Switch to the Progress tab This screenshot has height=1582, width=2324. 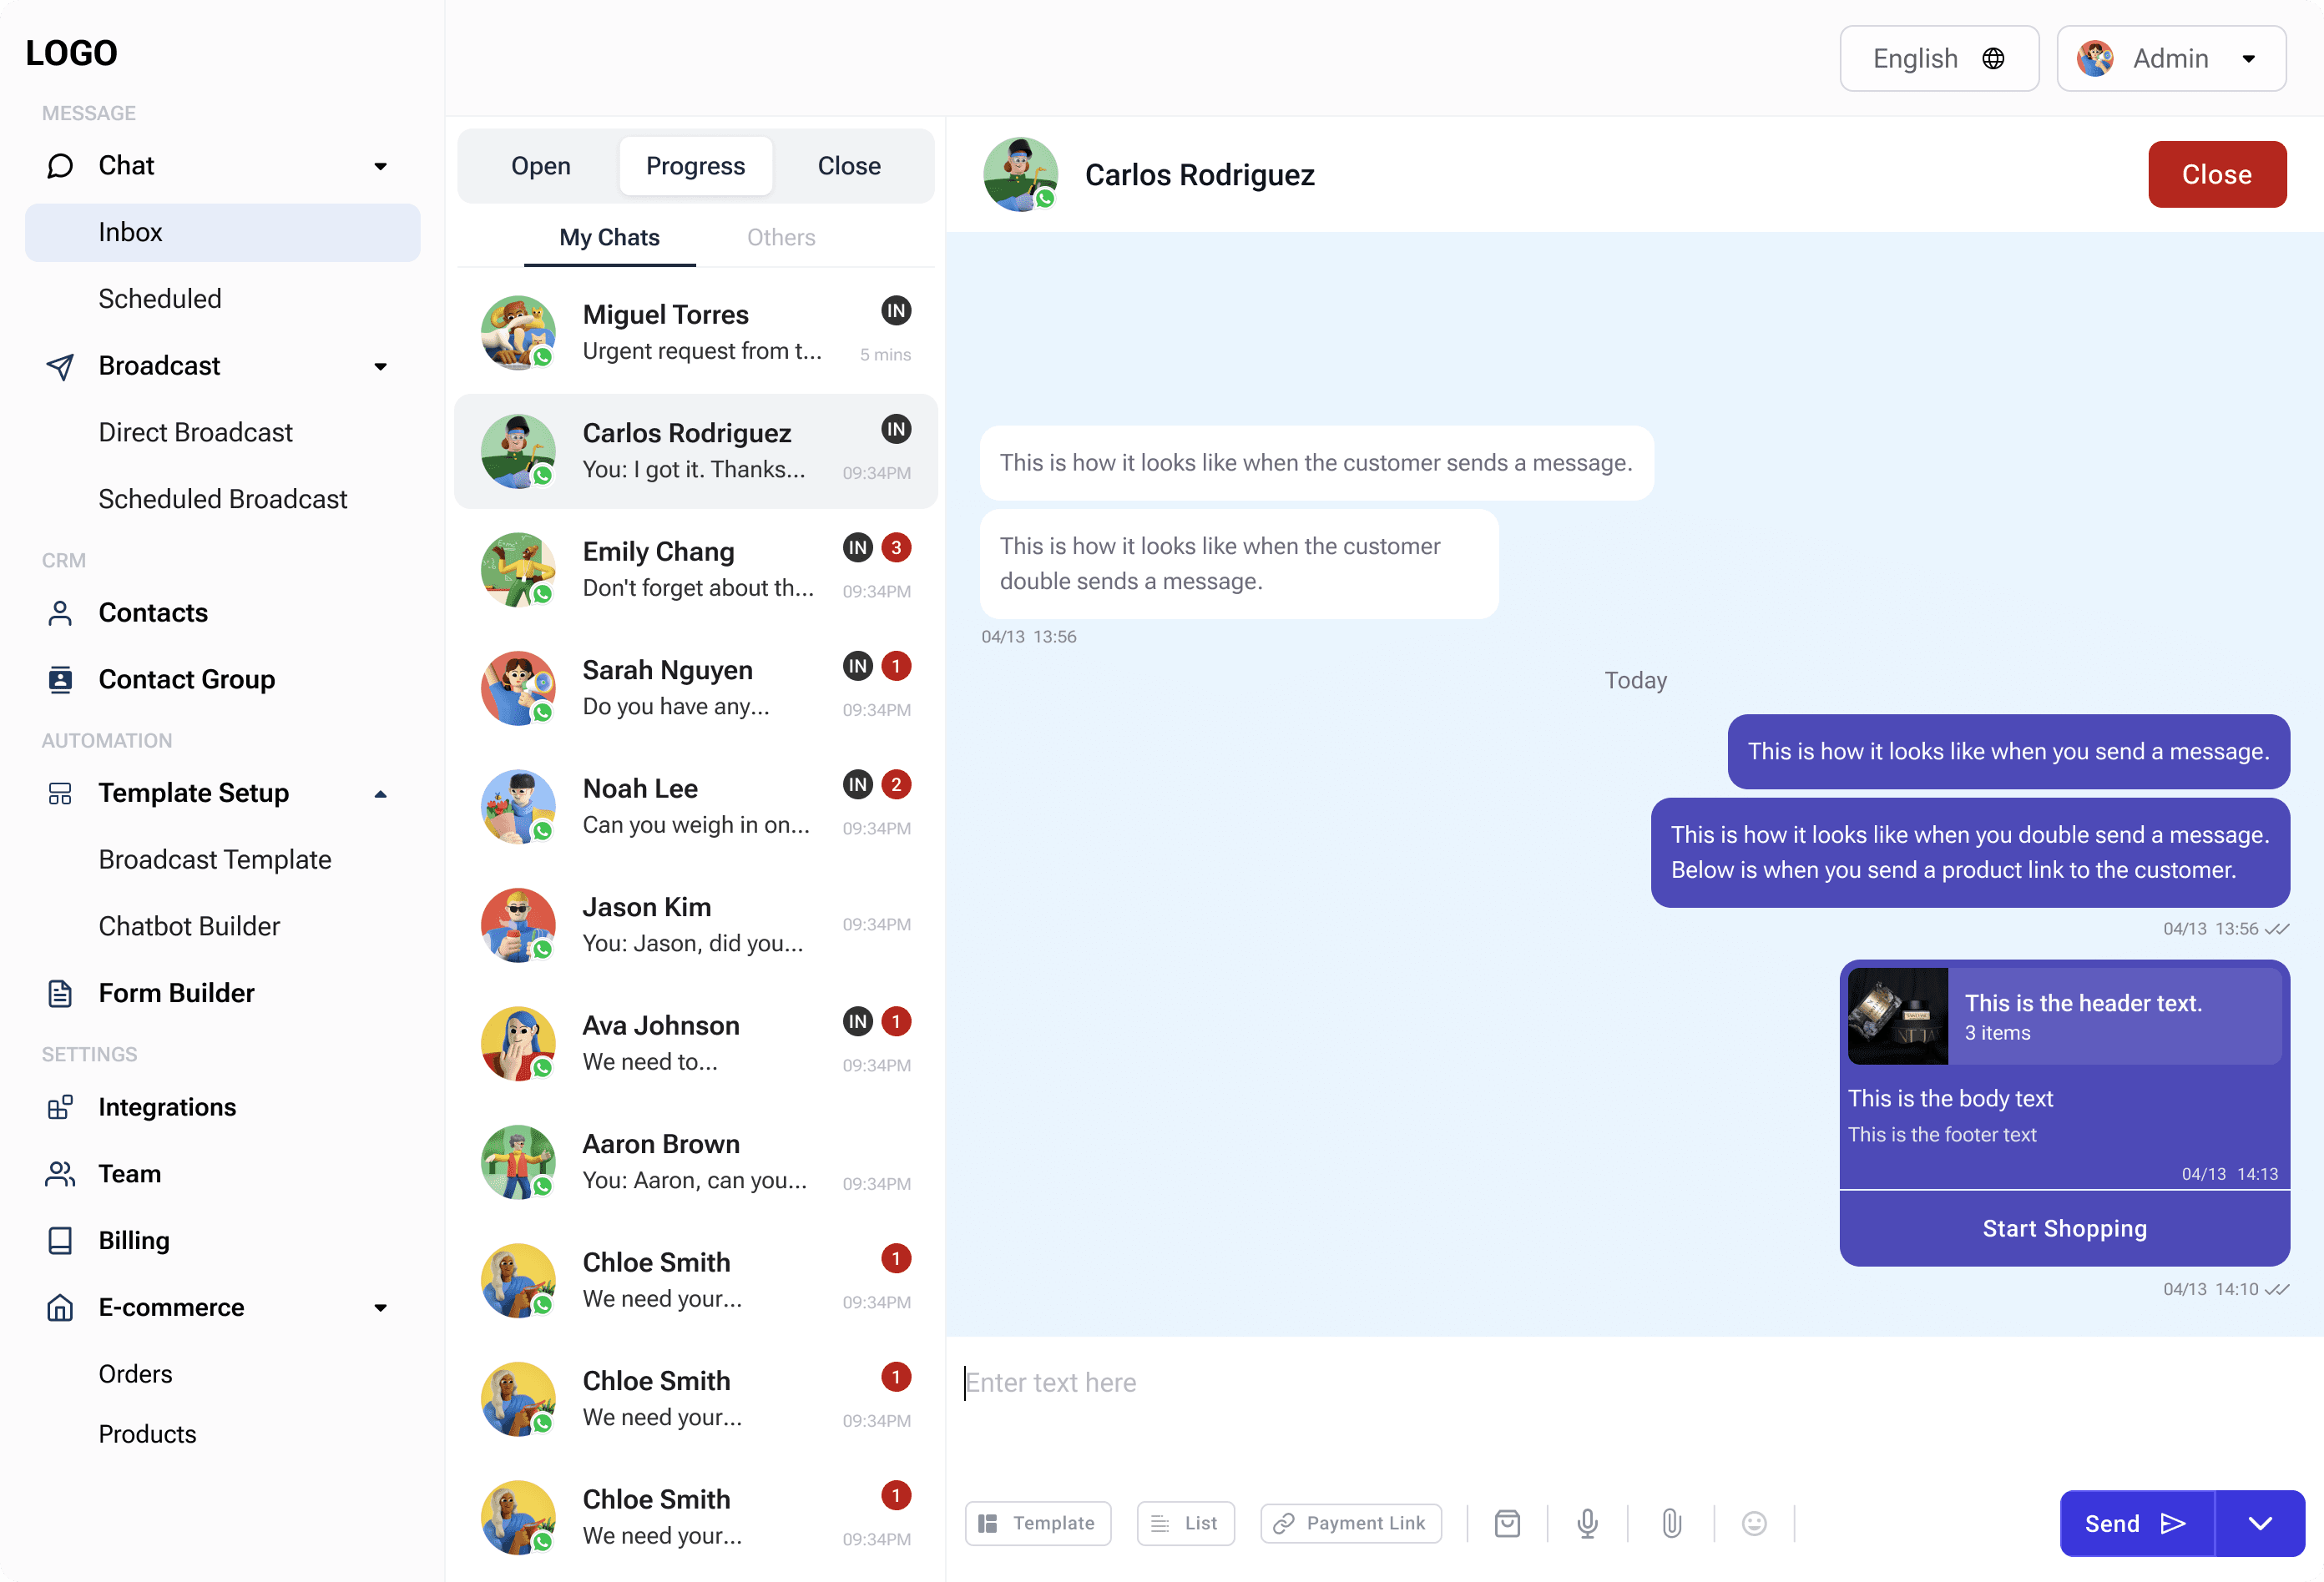coord(695,166)
